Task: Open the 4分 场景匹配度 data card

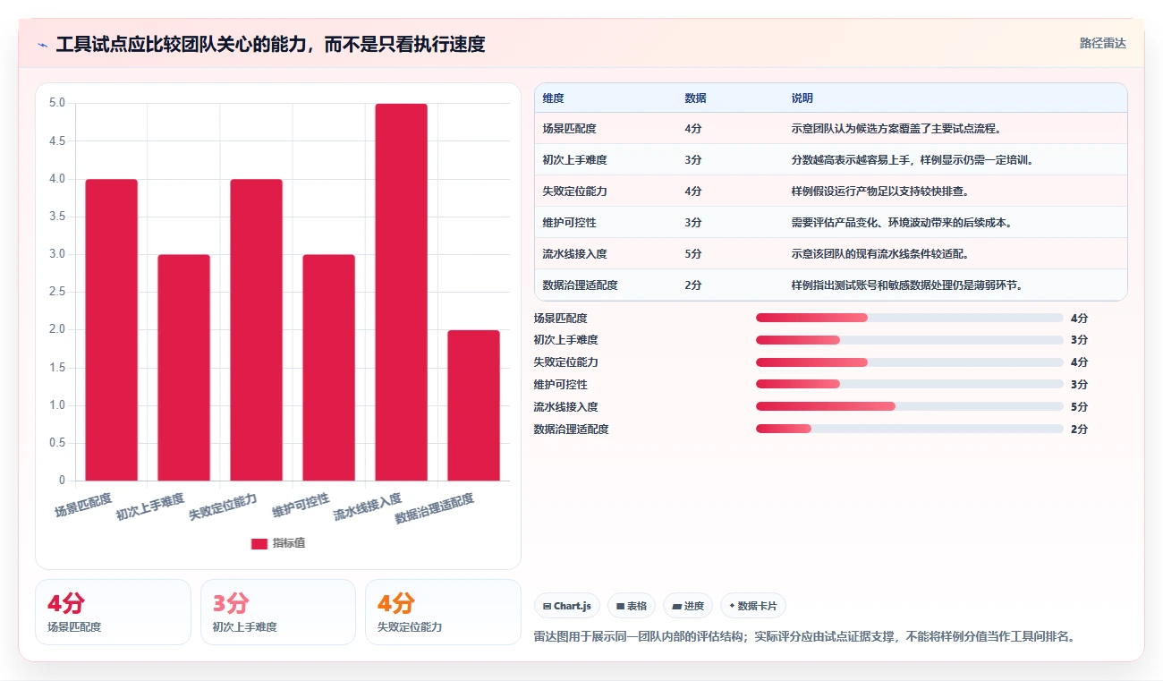Action: click(x=113, y=612)
